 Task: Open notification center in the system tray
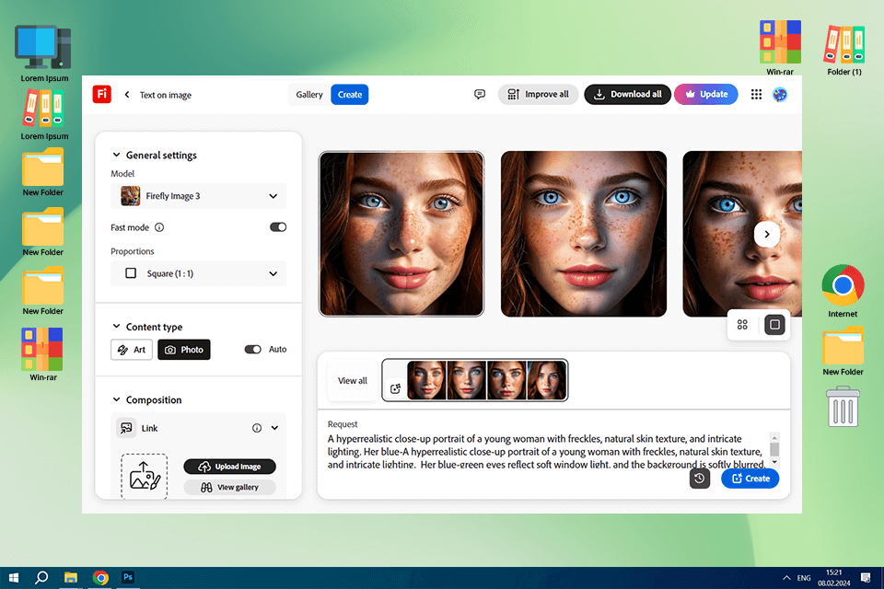866,578
